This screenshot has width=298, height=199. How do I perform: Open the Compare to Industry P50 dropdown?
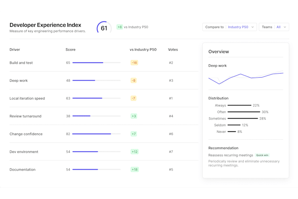(x=229, y=27)
